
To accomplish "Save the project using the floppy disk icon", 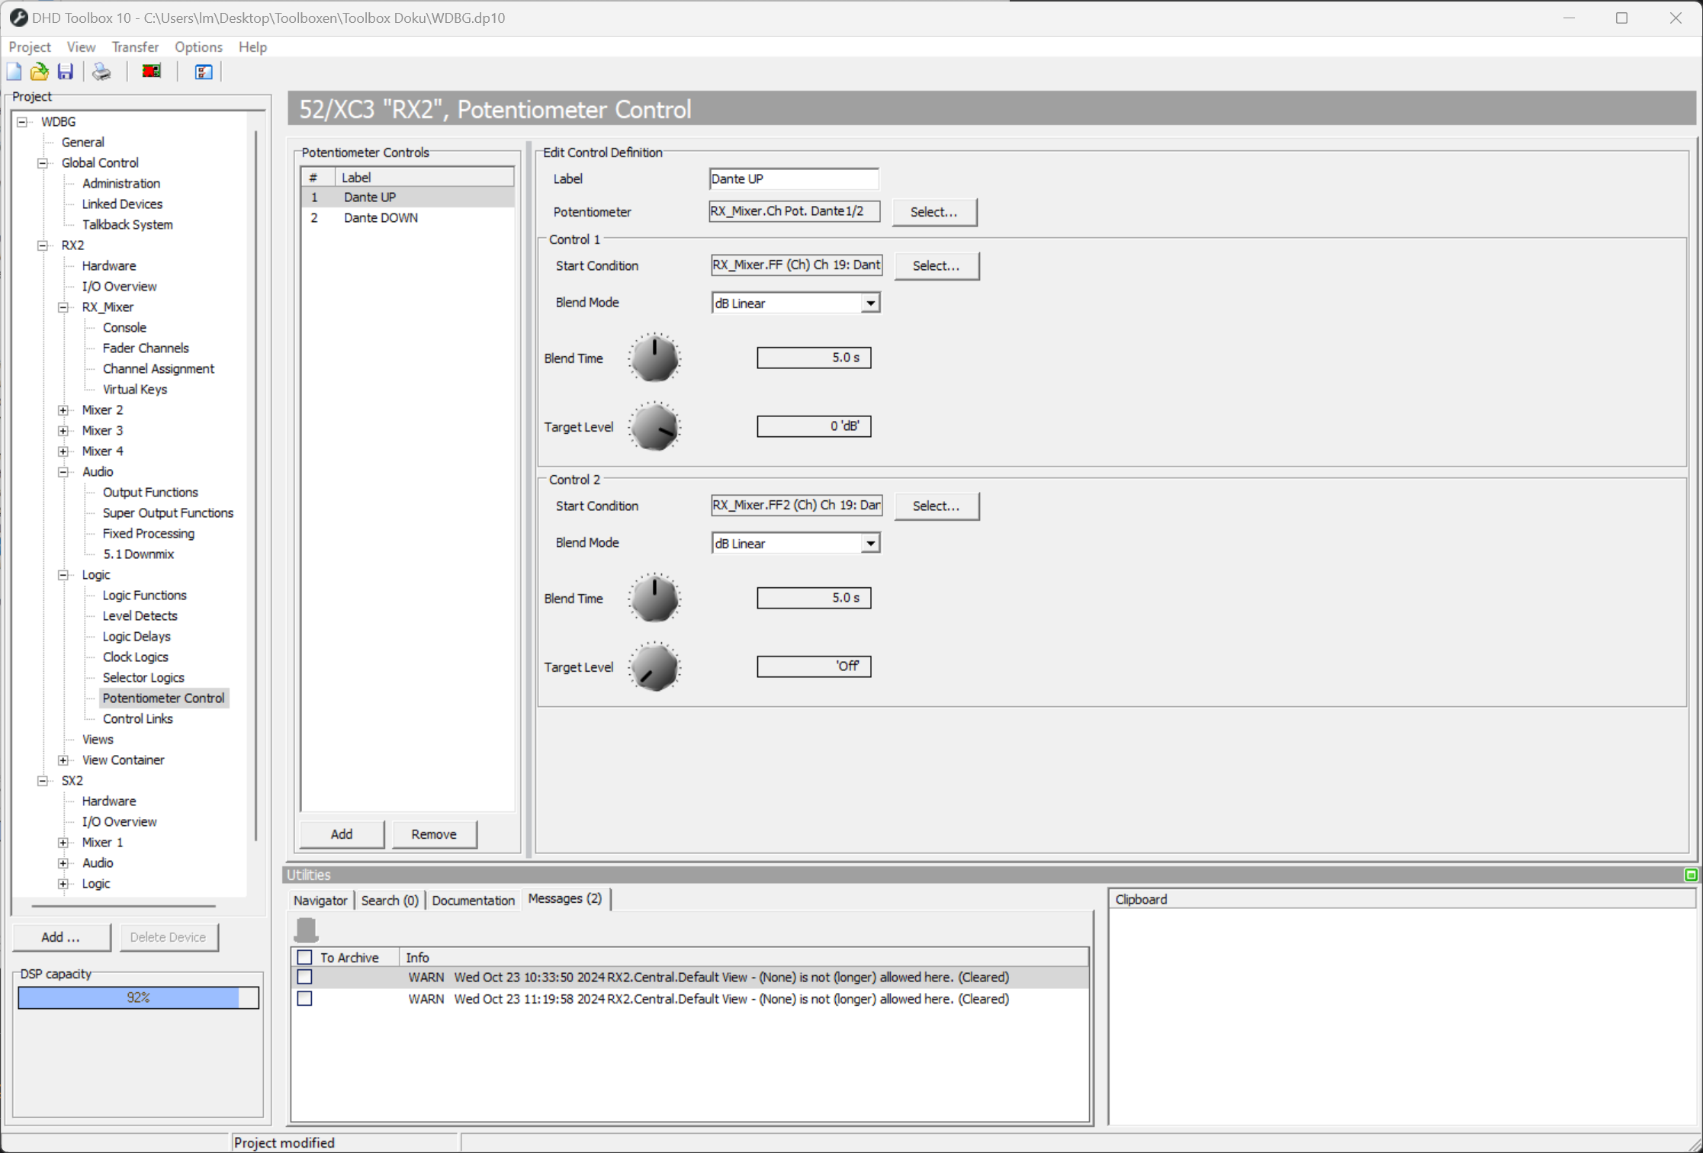I will [66, 71].
